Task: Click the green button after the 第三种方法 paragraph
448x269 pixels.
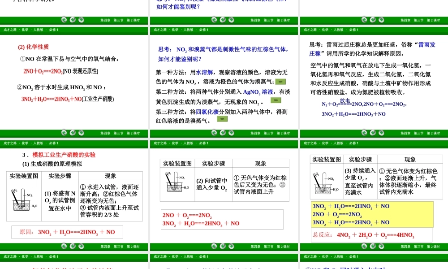Action: coord(222,119)
